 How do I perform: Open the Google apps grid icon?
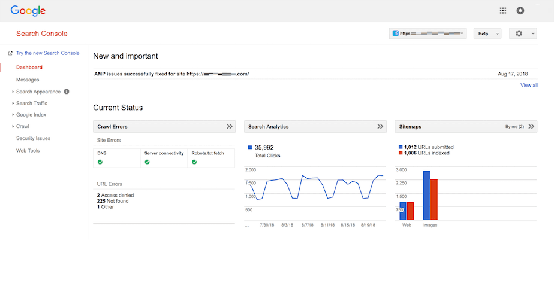[x=503, y=11]
